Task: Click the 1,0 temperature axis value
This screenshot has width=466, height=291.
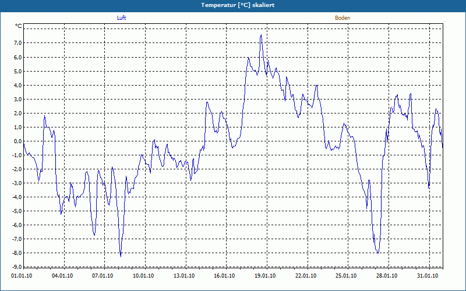Action: 18,127
